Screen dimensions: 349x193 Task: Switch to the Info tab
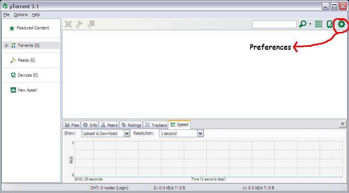pos(90,125)
